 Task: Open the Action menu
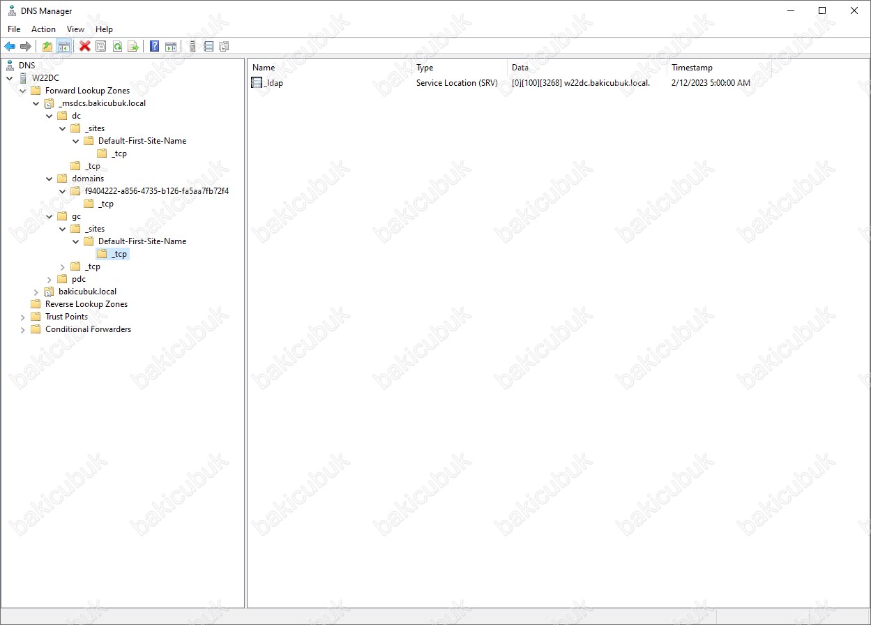click(43, 29)
